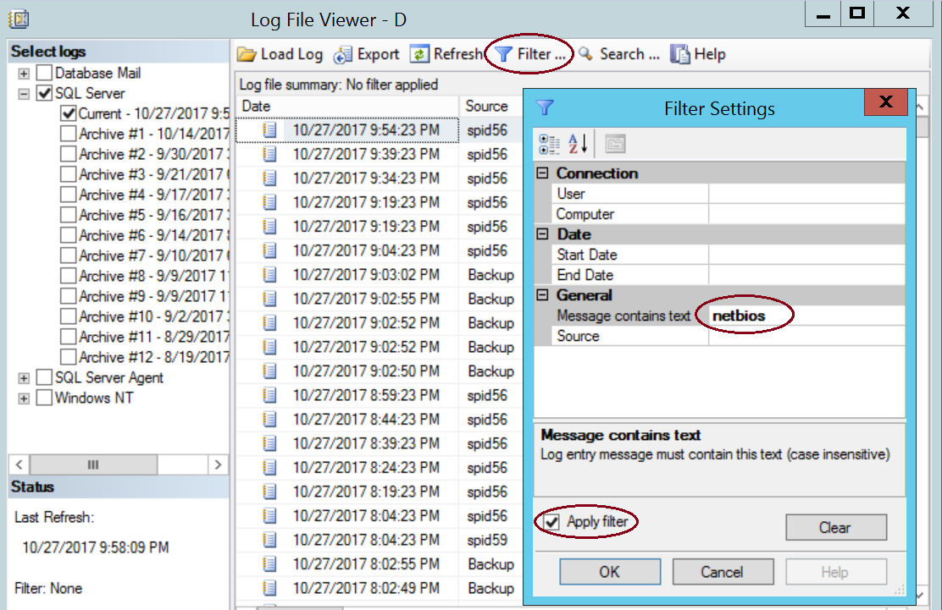The image size is (942, 610).
Task: Collapse the Connection property group
Action: 542,173
